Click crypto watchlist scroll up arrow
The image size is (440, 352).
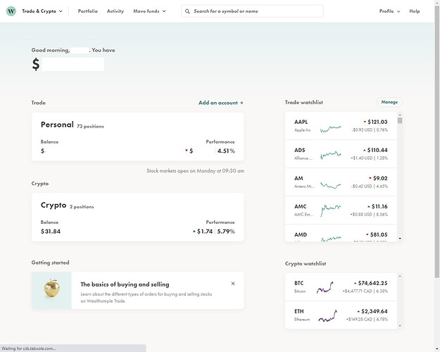(x=400, y=276)
